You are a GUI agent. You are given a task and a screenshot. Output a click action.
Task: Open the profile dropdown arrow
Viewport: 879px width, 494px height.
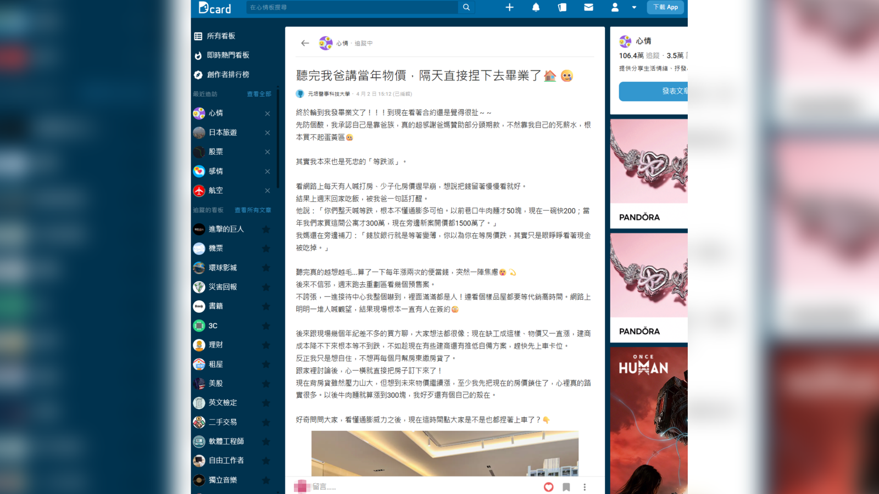click(635, 7)
